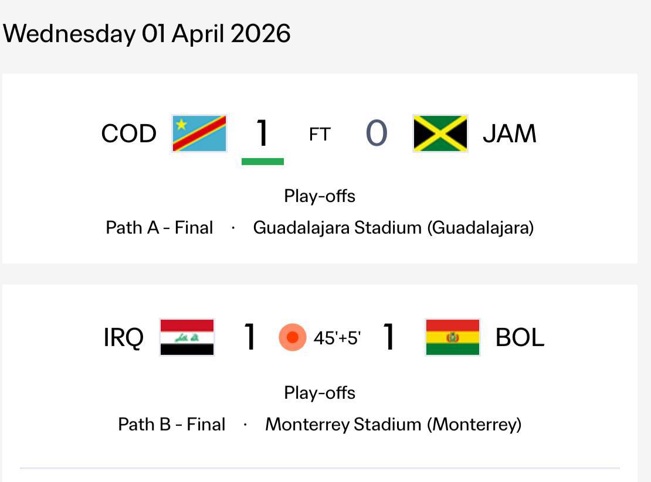Image resolution: width=651 pixels, height=482 pixels.
Task: Open Monterrey Stadium venue details
Action: point(393,424)
